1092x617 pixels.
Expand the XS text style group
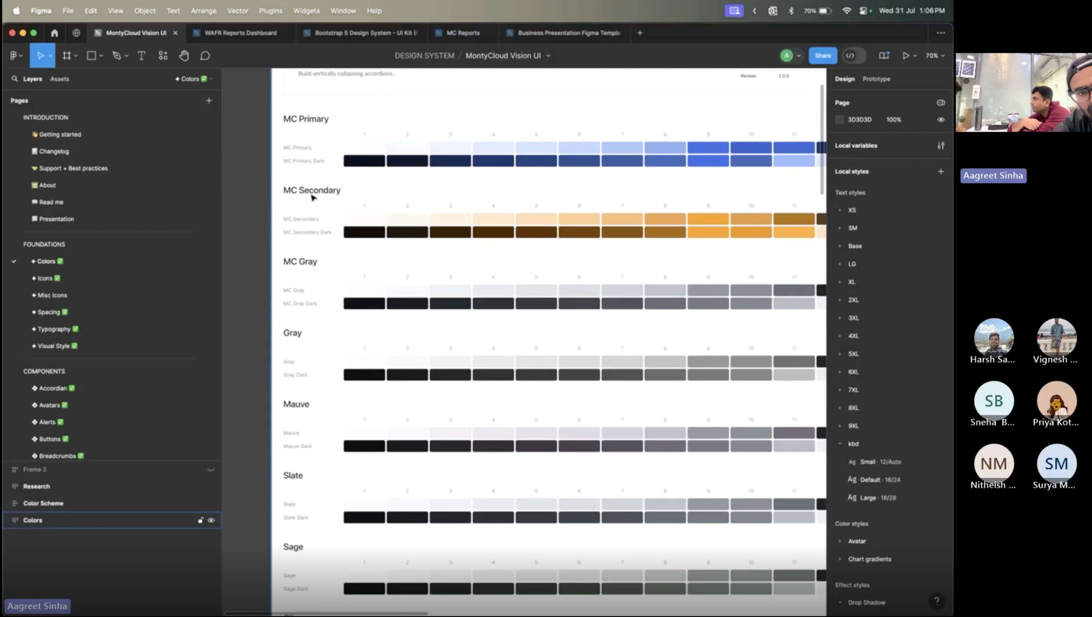point(840,210)
